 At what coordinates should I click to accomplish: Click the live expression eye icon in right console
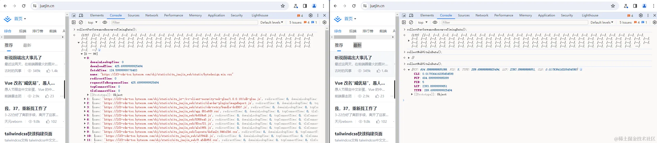[x=435, y=22]
